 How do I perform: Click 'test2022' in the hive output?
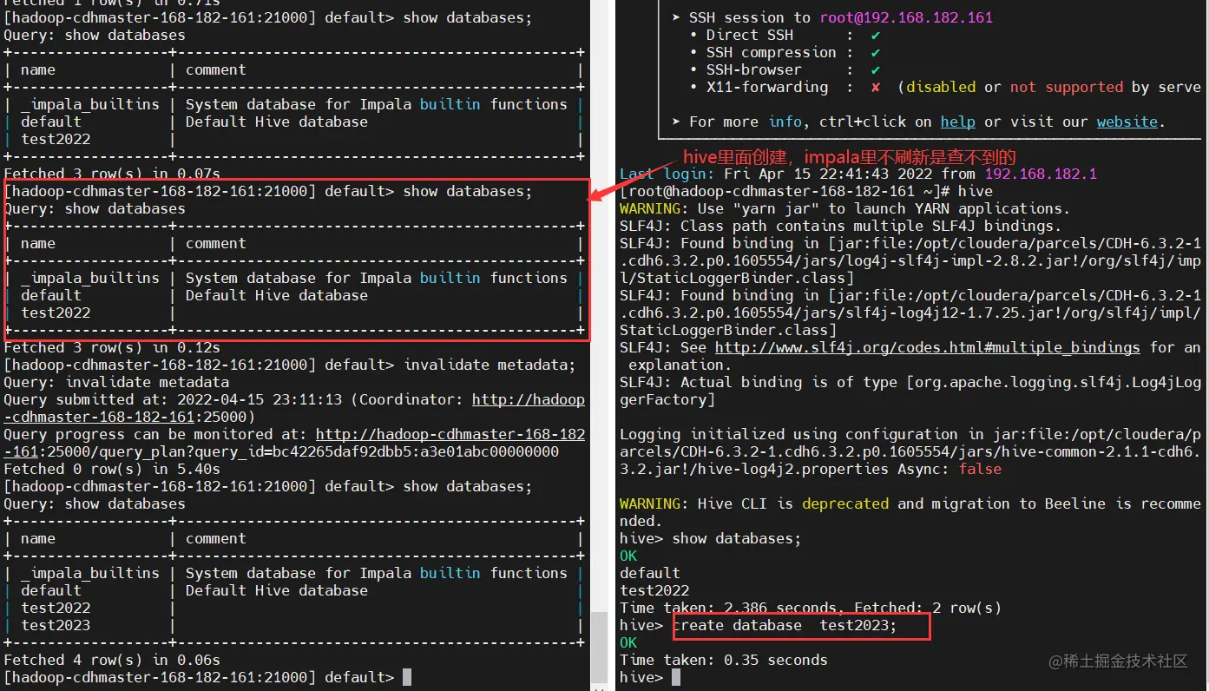[x=654, y=590]
